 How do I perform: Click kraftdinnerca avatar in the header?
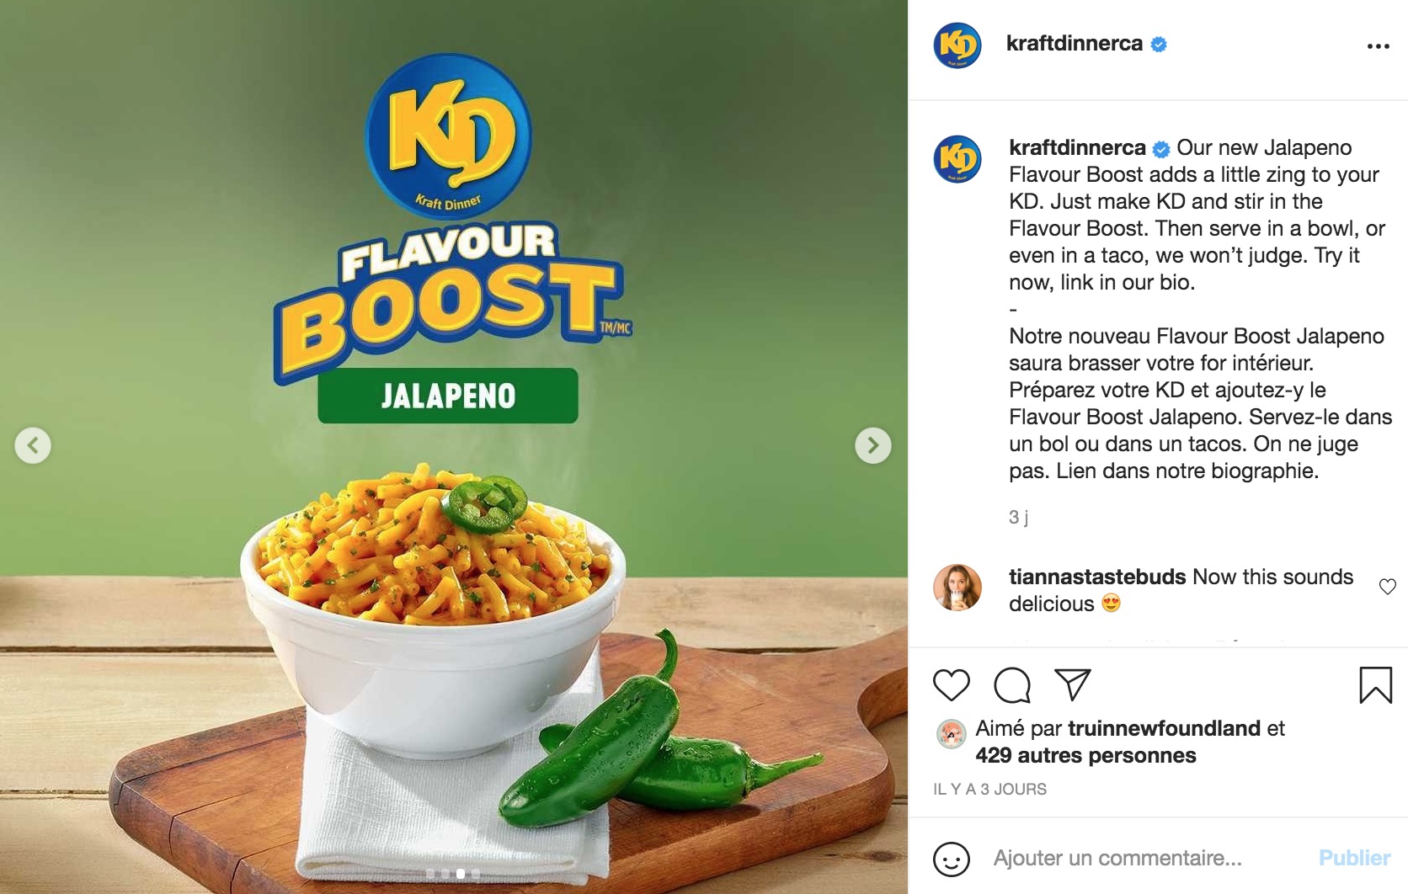click(x=957, y=45)
